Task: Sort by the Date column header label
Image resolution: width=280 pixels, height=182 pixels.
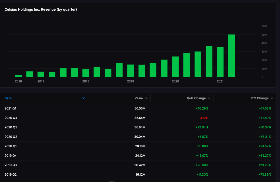Action: tap(8, 98)
